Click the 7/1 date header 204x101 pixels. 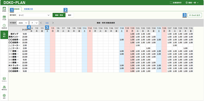31,28
